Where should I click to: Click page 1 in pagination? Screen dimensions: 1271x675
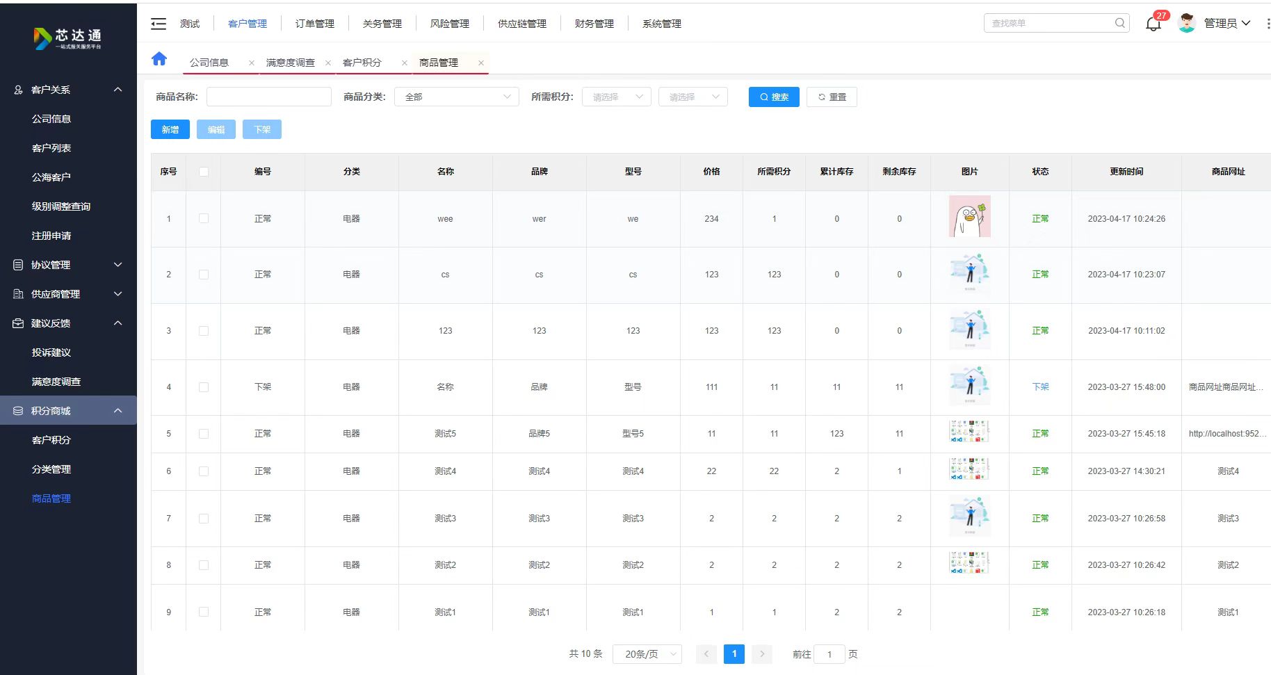click(734, 654)
